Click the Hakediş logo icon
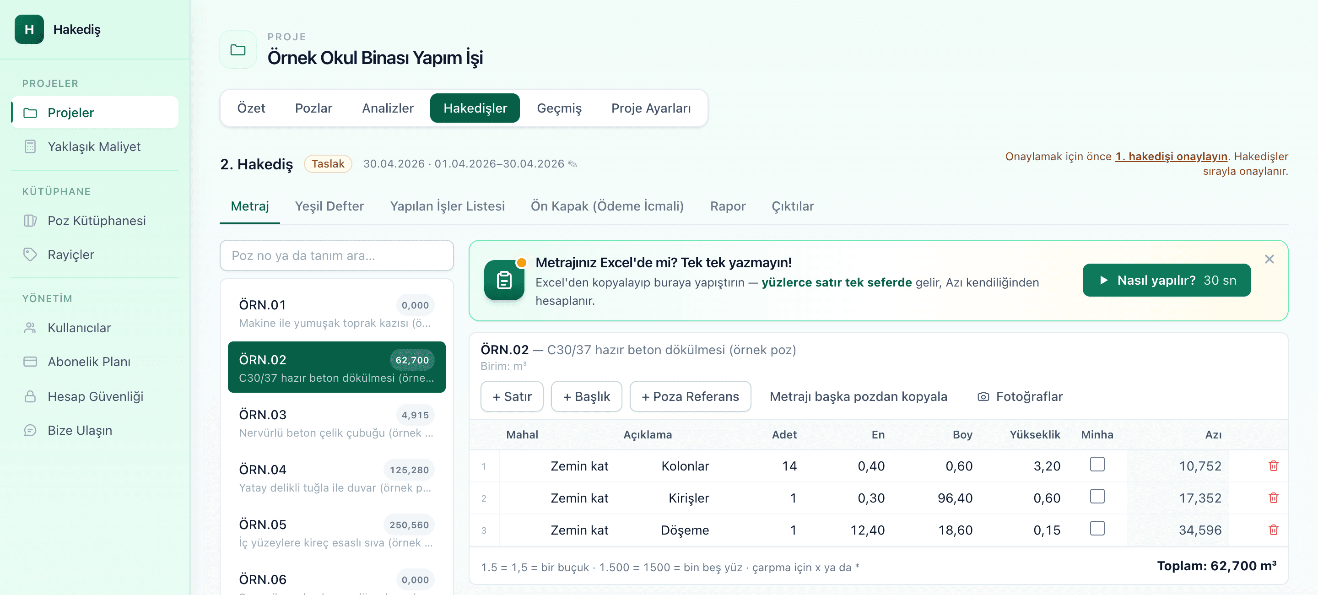Screen dimensions: 1318x595 point(29,29)
